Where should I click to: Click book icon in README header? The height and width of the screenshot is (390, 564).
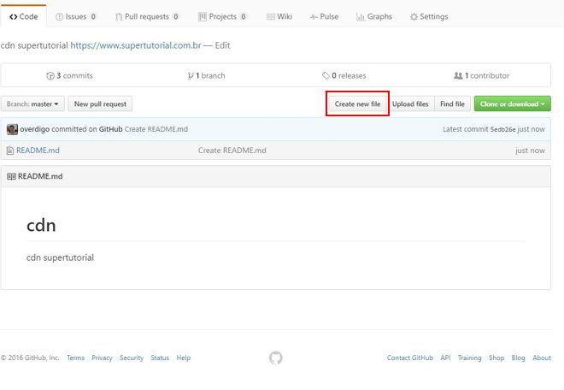click(x=11, y=176)
